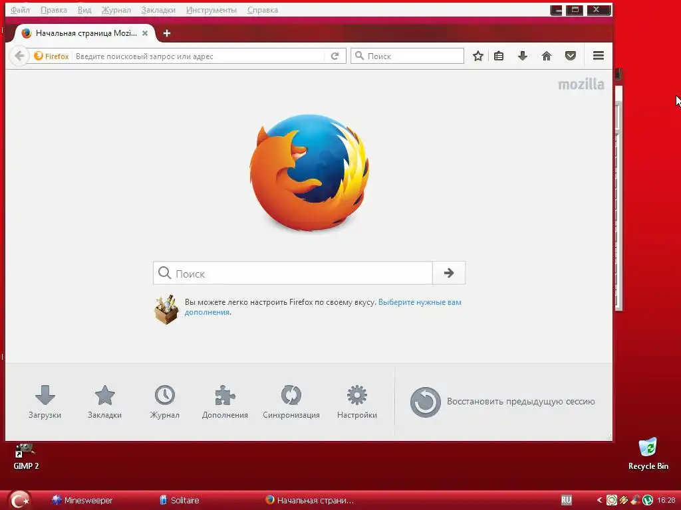Click the 16:28 clock in tray
681x510 pixels.
666,501
